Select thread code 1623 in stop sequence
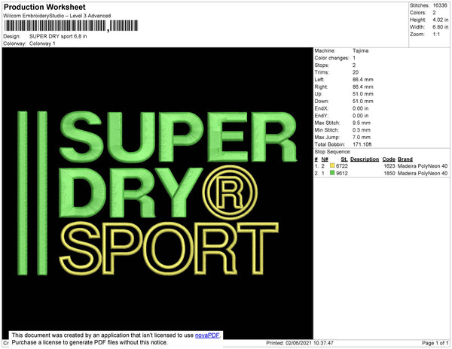The height and width of the screenshot is (349, 452). (389, 166)
